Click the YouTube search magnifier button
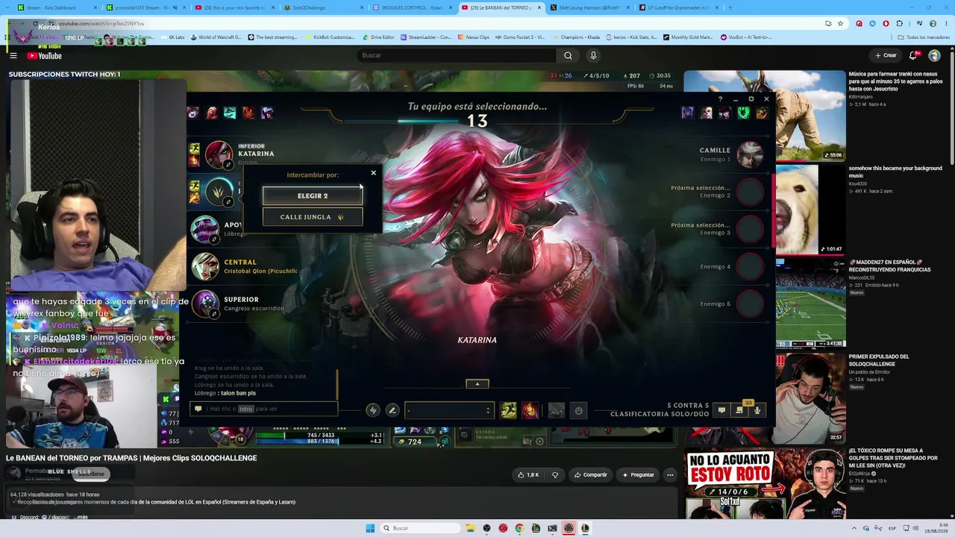Screen dimensions: 955x537 click(x=568, y=55)
